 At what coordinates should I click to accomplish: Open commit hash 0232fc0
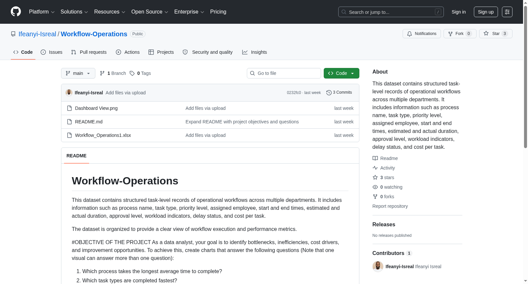tap(294, 93)
